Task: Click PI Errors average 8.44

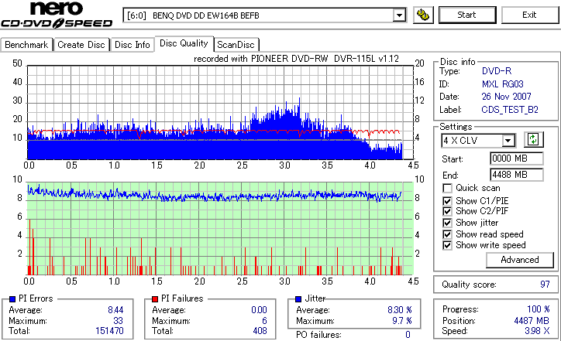Action: [115, 310]
